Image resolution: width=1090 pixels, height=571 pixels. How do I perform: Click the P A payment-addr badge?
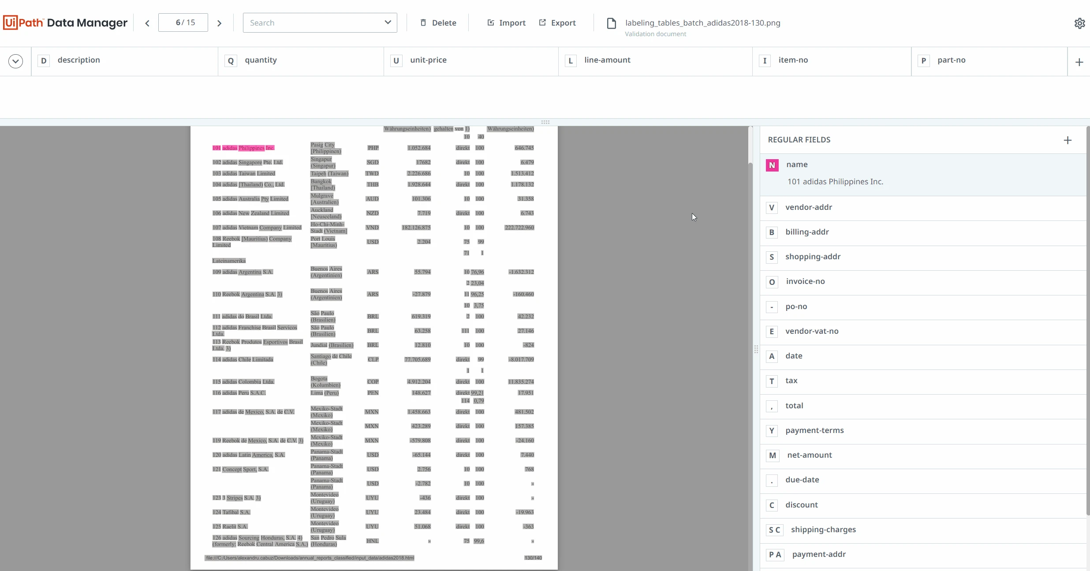[x=775, y=555]
